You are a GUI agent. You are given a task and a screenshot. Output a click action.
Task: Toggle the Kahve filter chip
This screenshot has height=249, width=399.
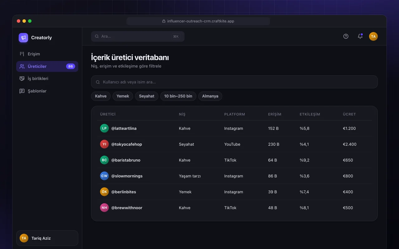click(x=101, y=96)
